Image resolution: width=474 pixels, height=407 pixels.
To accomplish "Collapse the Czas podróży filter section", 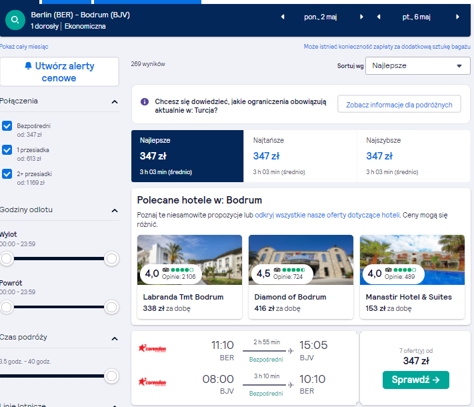I will pyautogui.click(x=115, y=339).
